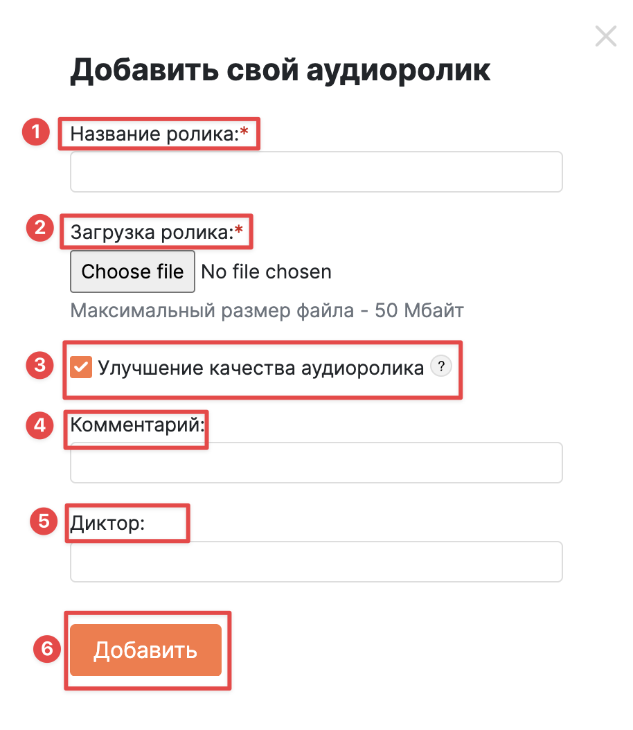This screenshot has width=633, height=730.
Task: Click the Загрузка ролика label
Action: [157, 232]
